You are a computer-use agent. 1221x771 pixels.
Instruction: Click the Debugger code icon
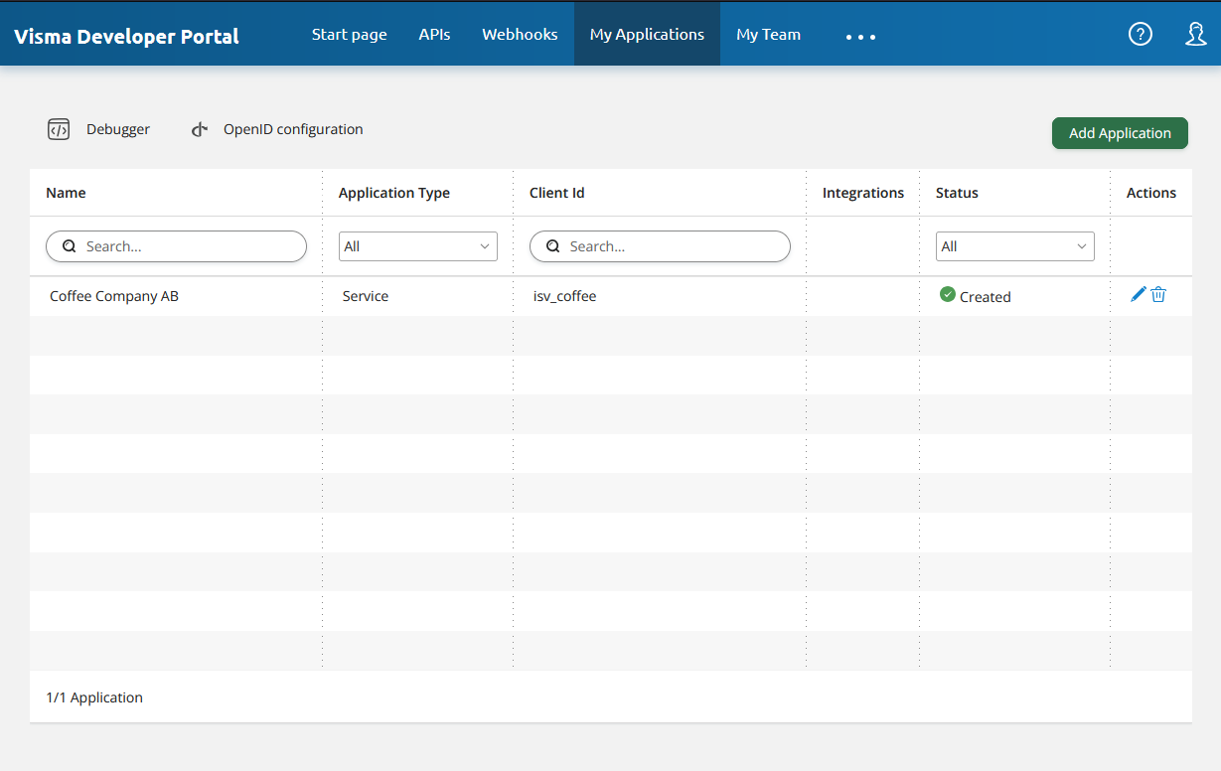tap(59, 129)
